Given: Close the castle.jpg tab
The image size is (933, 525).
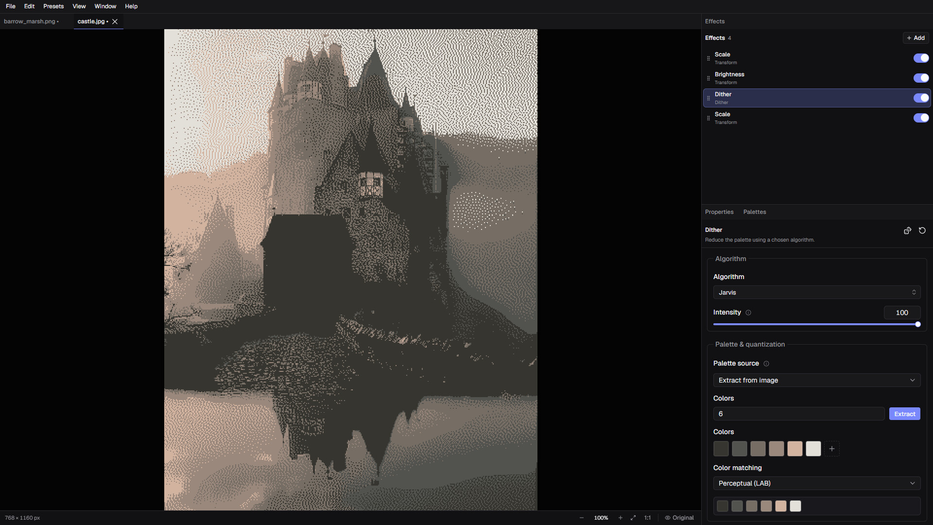Looking at the screenshot, I should 115,21.
